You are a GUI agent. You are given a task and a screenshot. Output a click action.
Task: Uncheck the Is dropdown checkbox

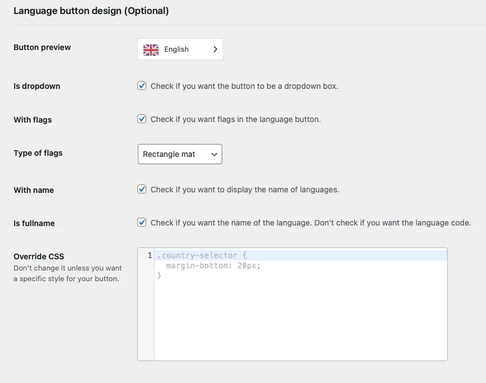pyautogui.click(x=142, y=86)
